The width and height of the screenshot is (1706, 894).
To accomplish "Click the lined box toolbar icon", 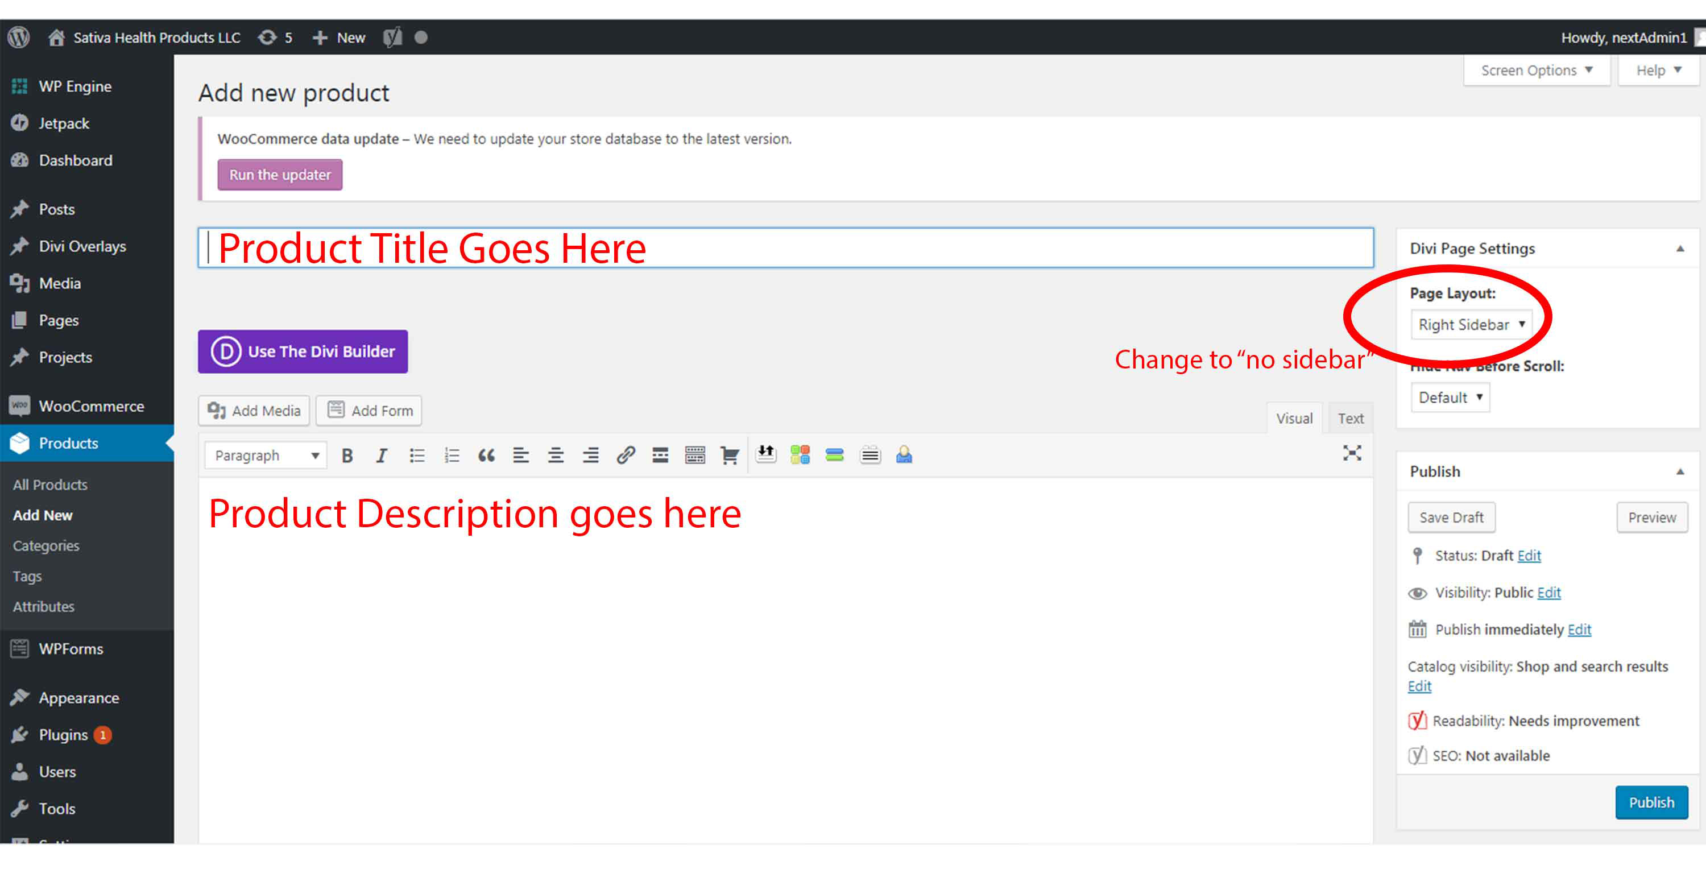I will pos(869,455).
